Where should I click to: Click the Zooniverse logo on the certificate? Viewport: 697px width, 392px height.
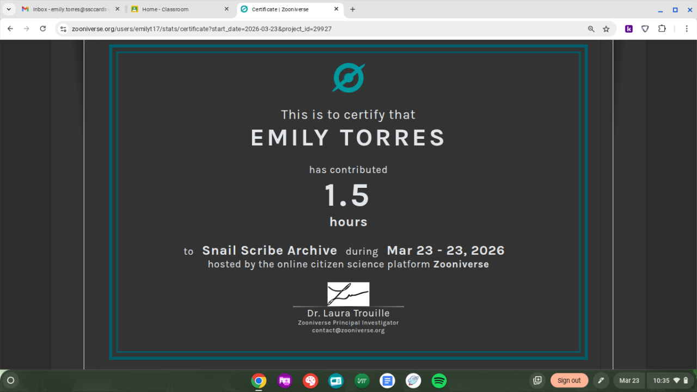coord(348,78)
